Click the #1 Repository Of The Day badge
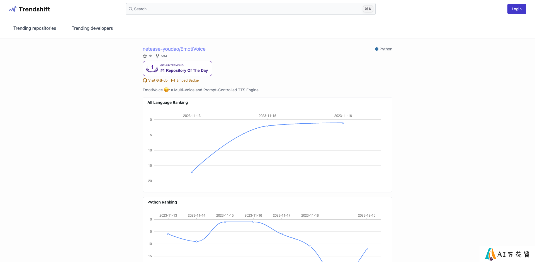Image resolution: width=535 pixels, height=262 pixels. pos(177,68)
